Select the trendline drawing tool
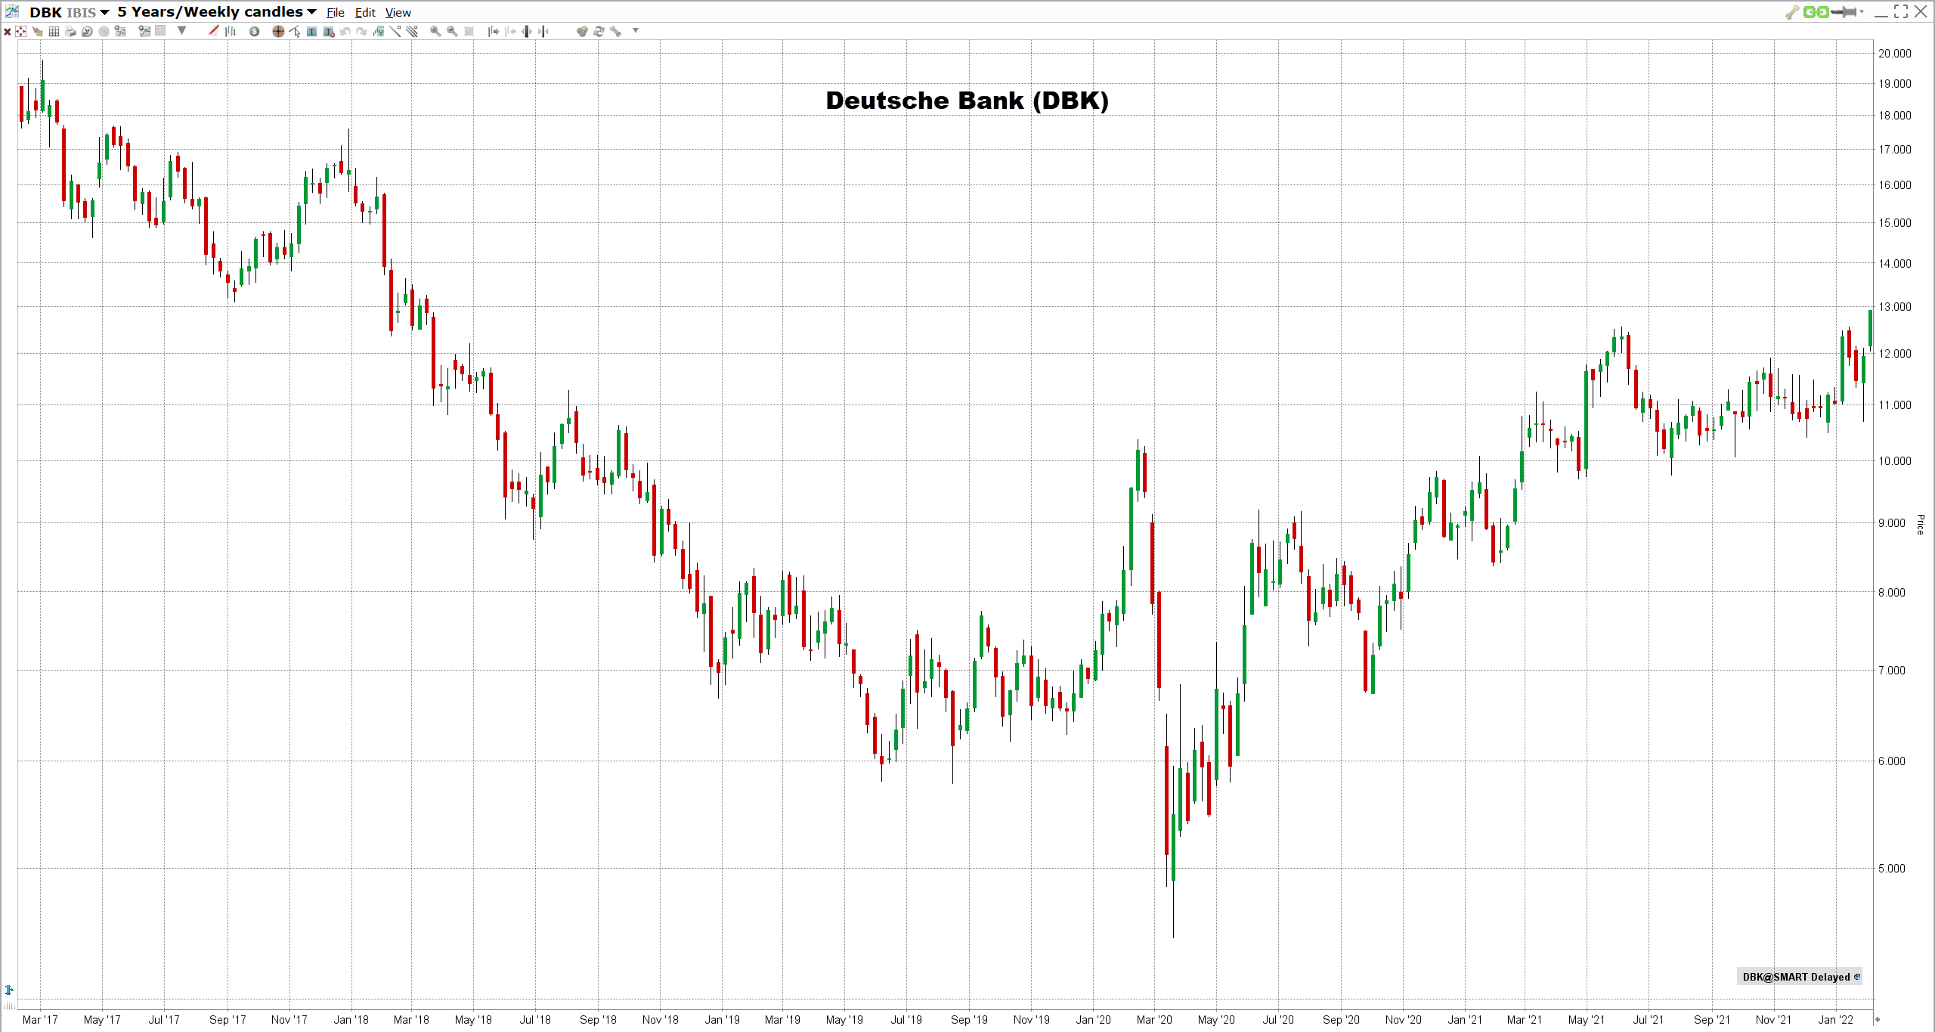The image size is (1935, 1032). (395, 31)
